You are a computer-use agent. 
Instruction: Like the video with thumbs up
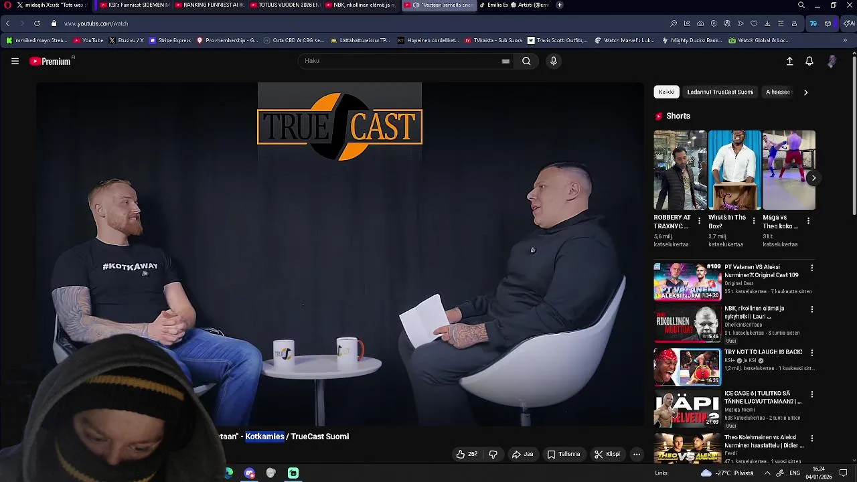click(467, 454)
